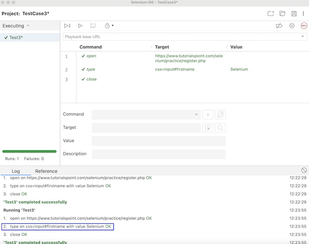Switch to the Reference tab
Image resolution: width=309 pixels, height=244 pixels.
(x=46, y=171)
